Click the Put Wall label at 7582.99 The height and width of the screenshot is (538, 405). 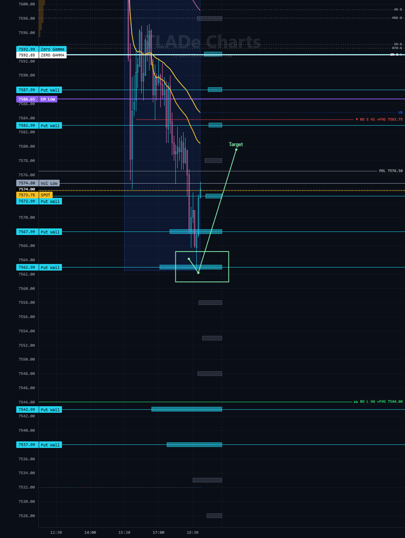coord(50,126)
